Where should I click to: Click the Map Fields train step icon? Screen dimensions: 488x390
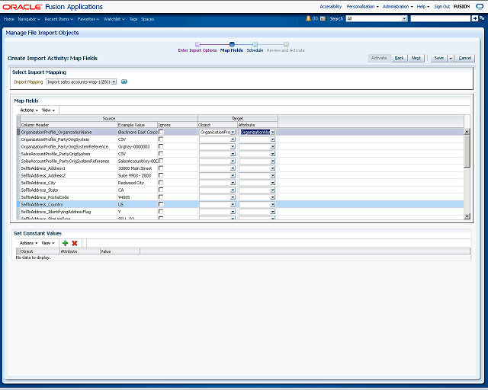[x=231, y=44]
